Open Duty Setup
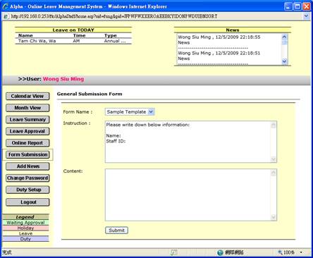 [27, 190]
